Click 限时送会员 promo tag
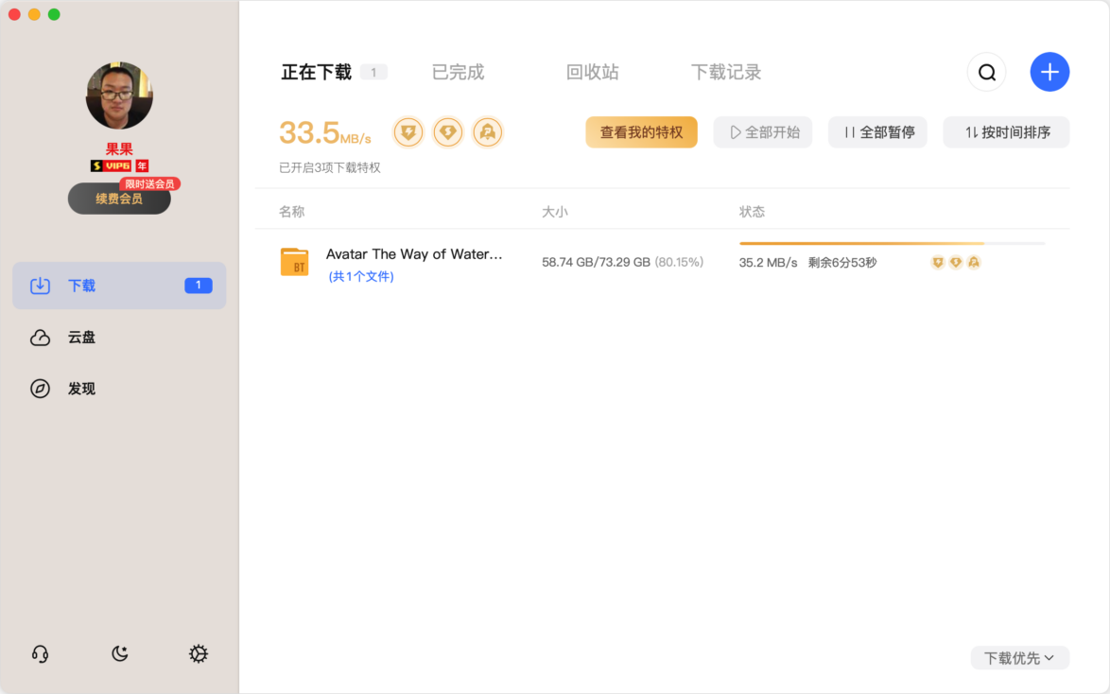The height and width of the screenshot is (694, 1110). click(149, 184)
